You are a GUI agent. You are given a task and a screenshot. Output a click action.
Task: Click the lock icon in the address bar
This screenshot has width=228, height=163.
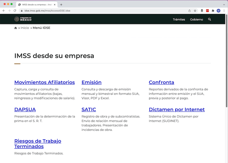(22, 11)
